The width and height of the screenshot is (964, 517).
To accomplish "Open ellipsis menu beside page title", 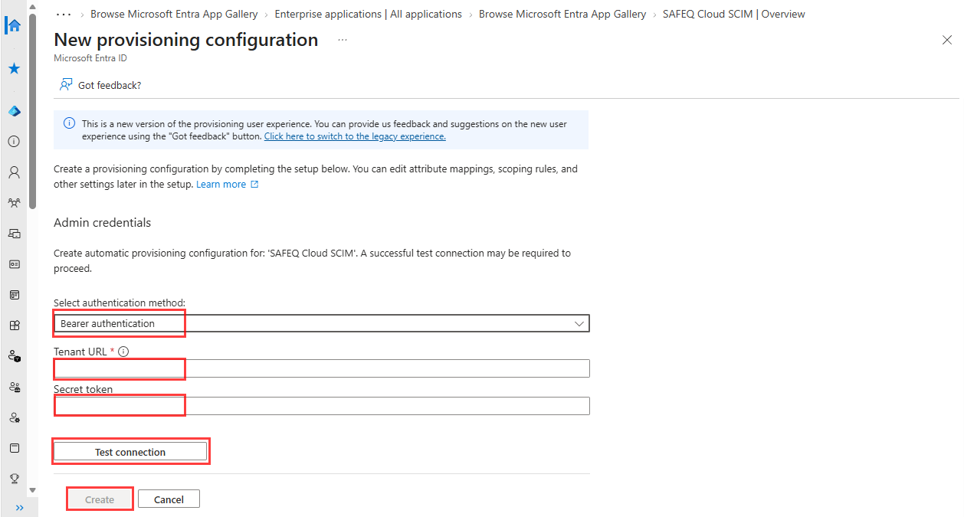I will (342, 40).
